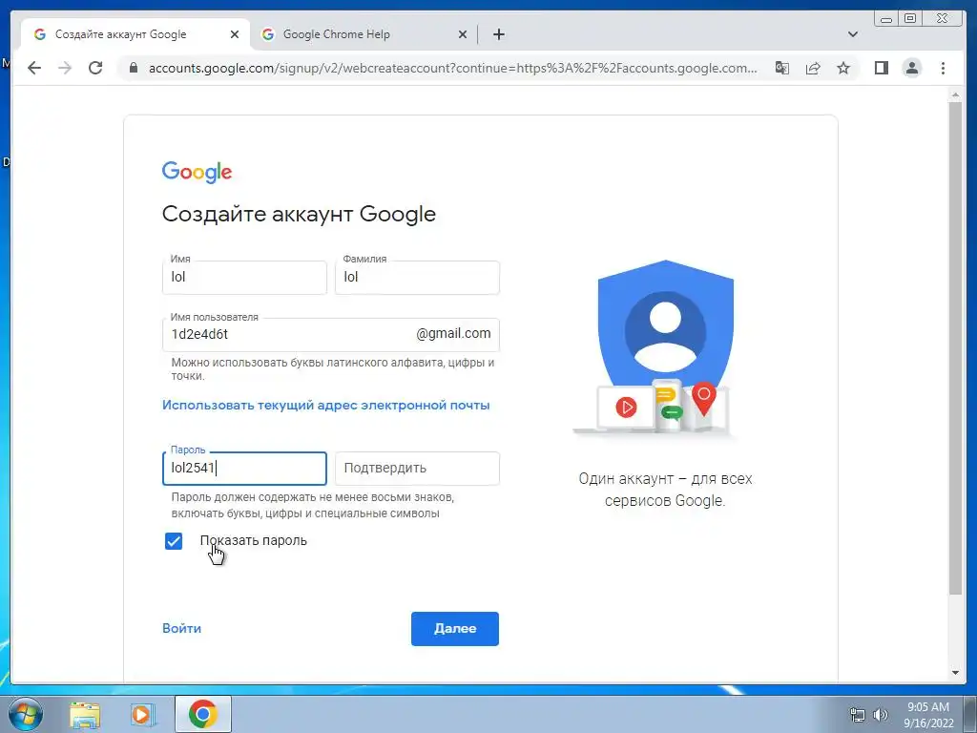Expand the tab search chevron
The height and width of the screenshot is (733, 977).
tap(853, 34)
